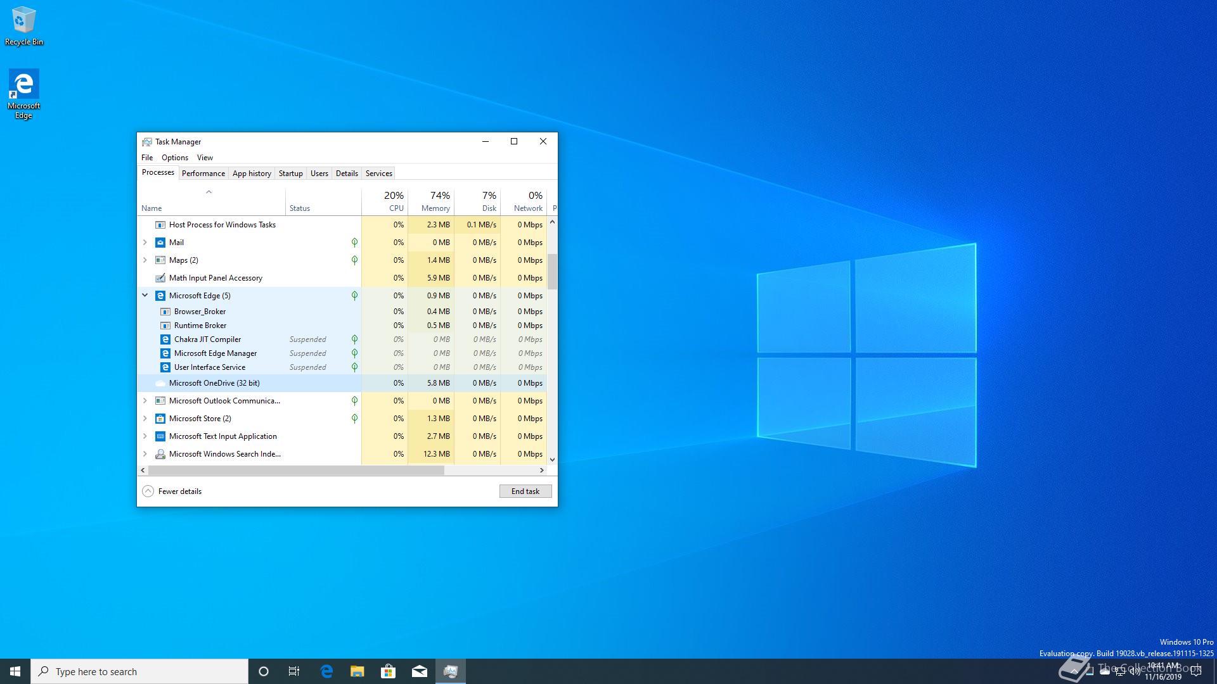Switch to the Users tab
Viewport: 1217px width, 684px height.
pyautogui.click(x=319, y=174)
